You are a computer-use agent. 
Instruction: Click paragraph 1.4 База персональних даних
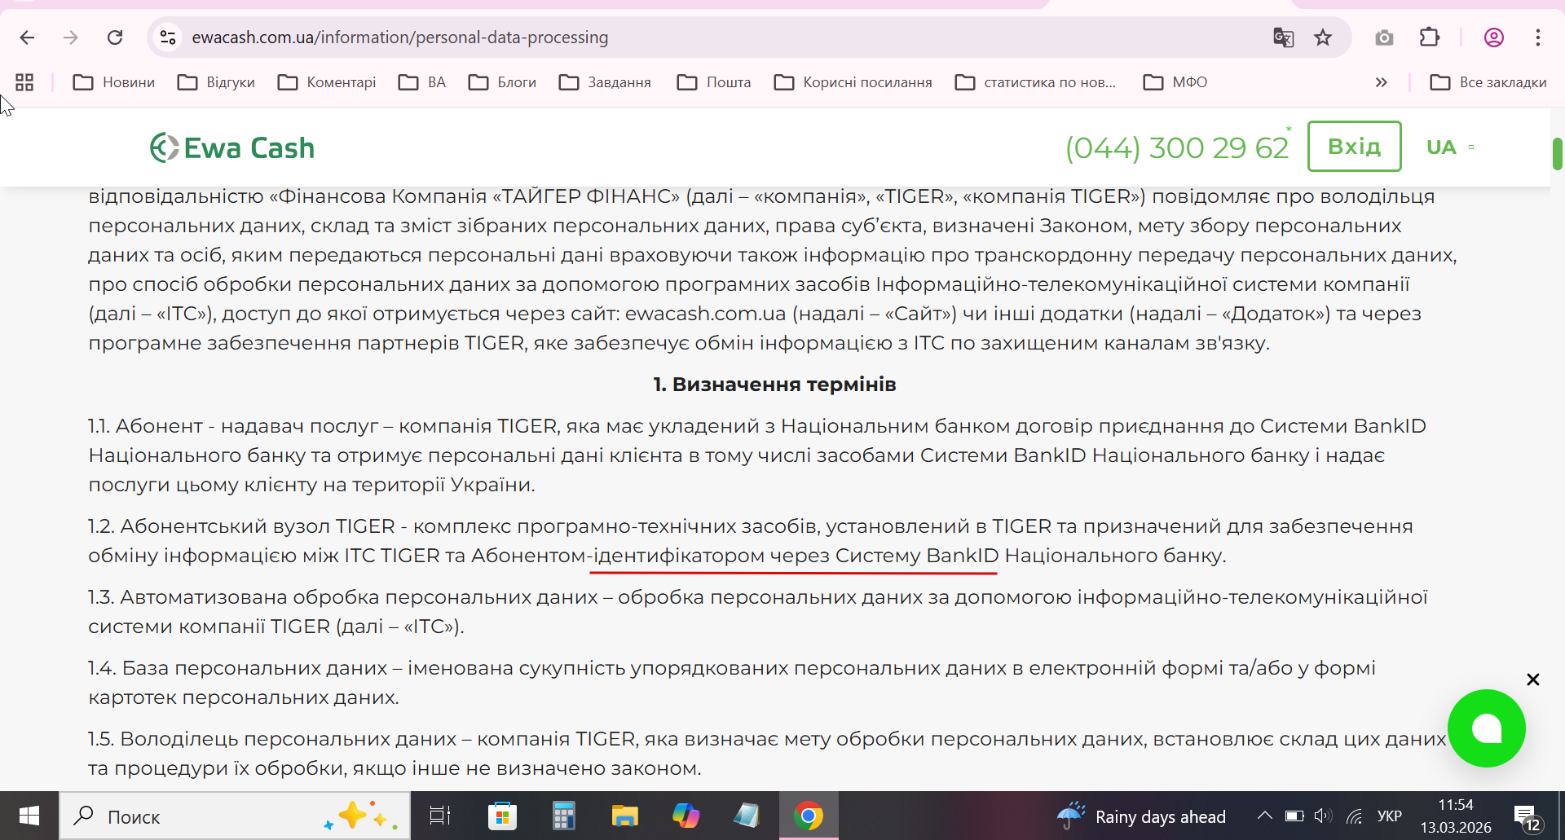[x=731, y=683]
